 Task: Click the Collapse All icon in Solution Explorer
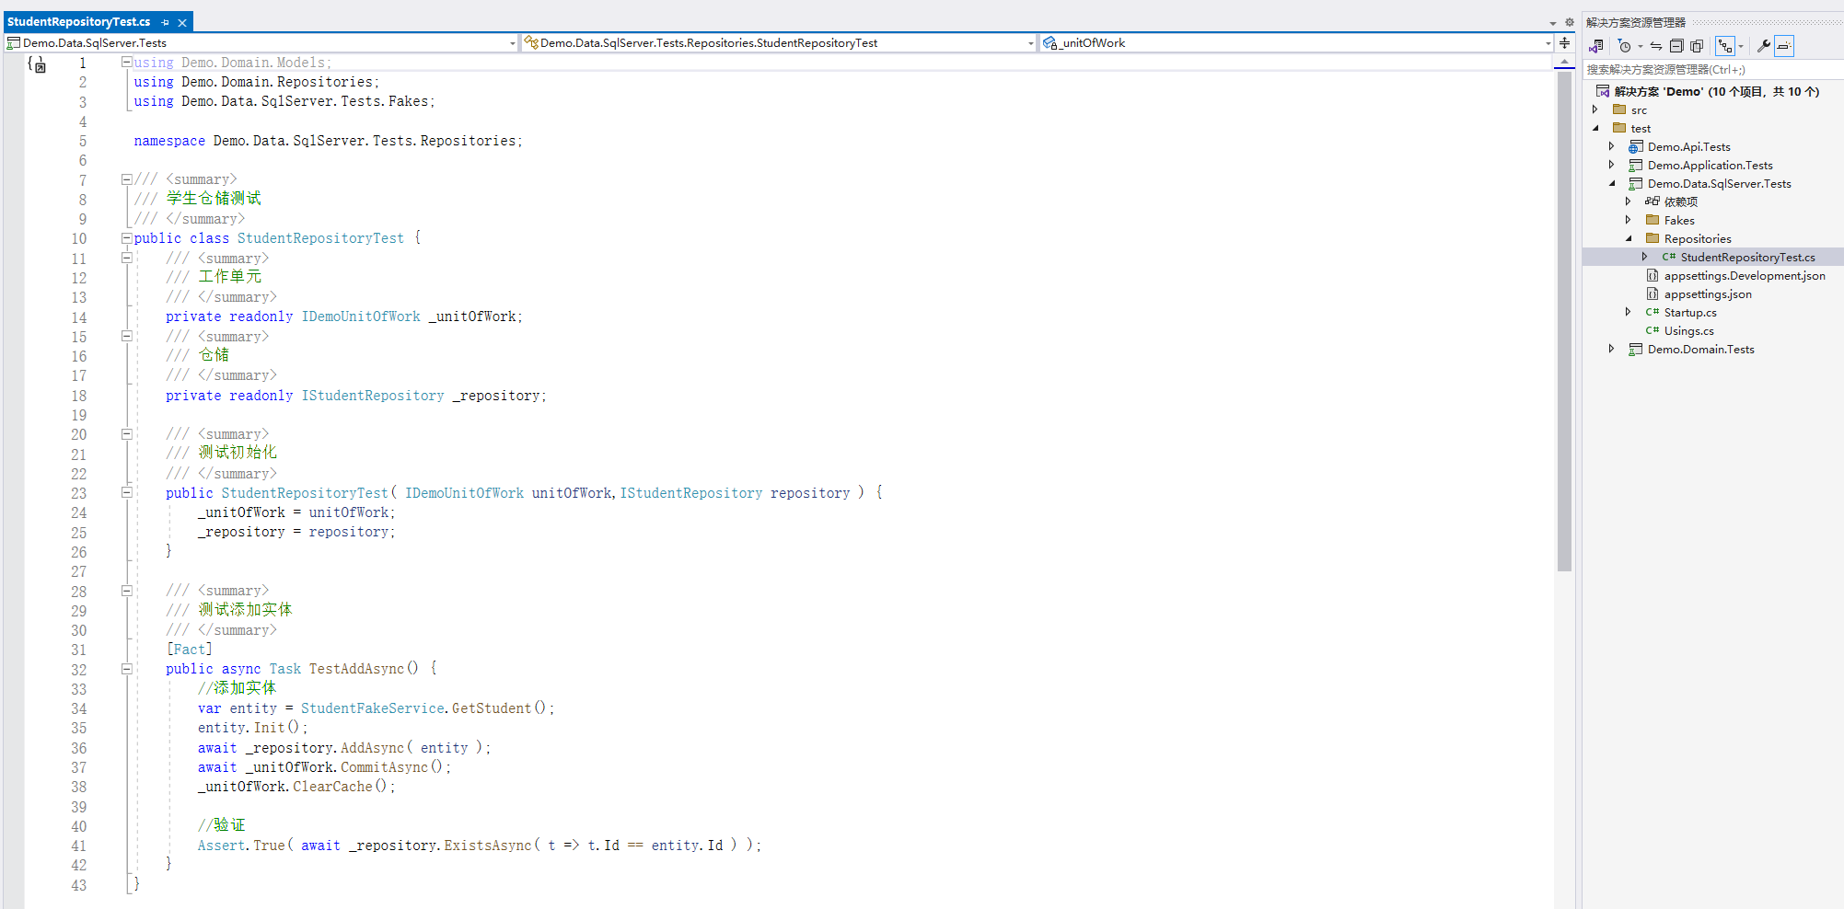pos(1676,46)
